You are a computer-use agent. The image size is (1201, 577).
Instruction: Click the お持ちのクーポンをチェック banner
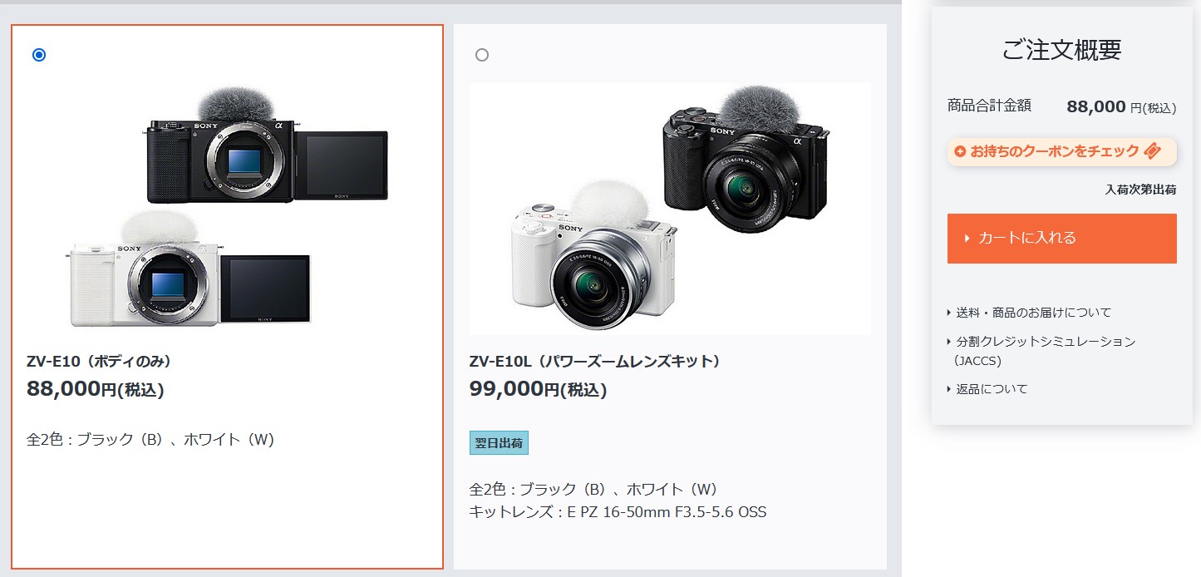(1061, 151)
